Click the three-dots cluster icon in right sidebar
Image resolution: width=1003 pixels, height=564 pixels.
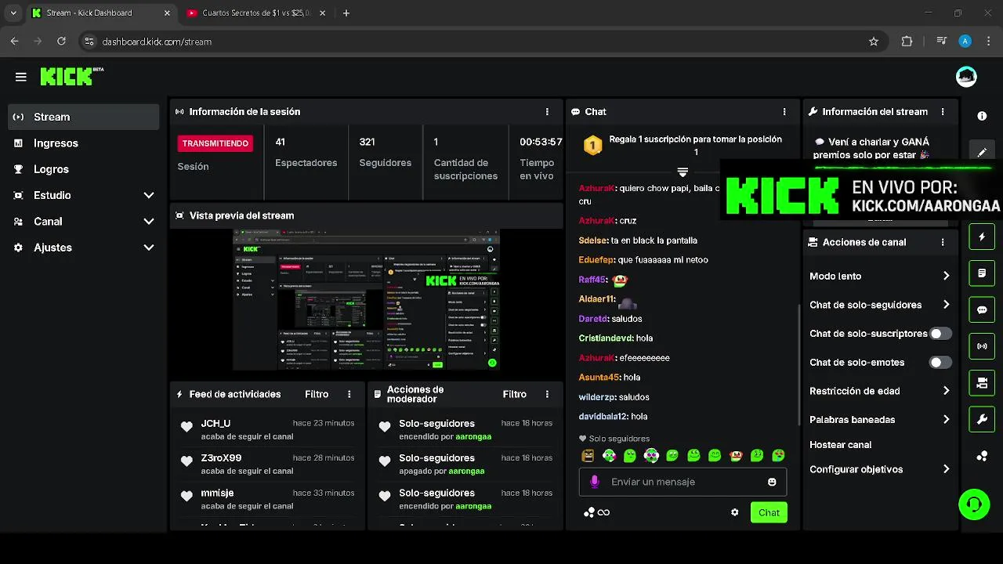(x=982, y=457)
